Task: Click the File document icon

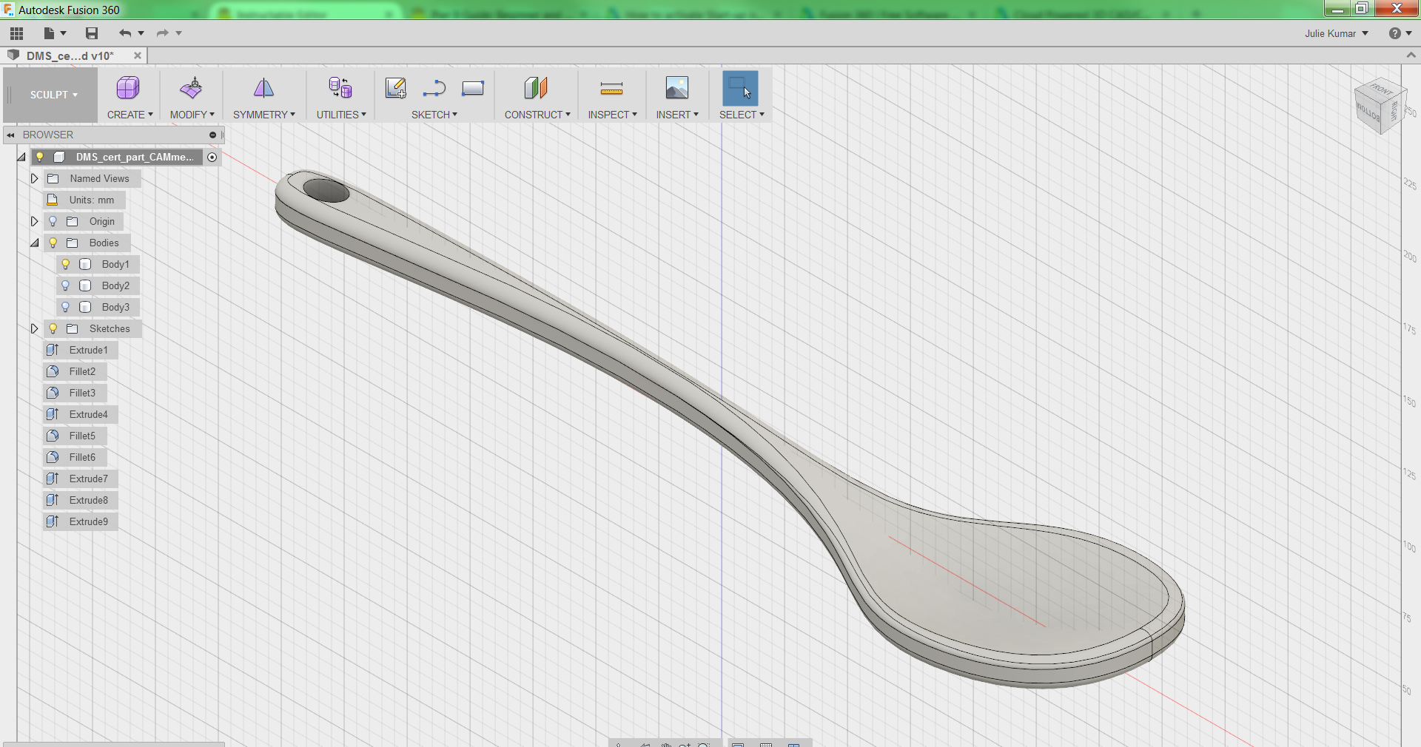Action: click(49, 33)
